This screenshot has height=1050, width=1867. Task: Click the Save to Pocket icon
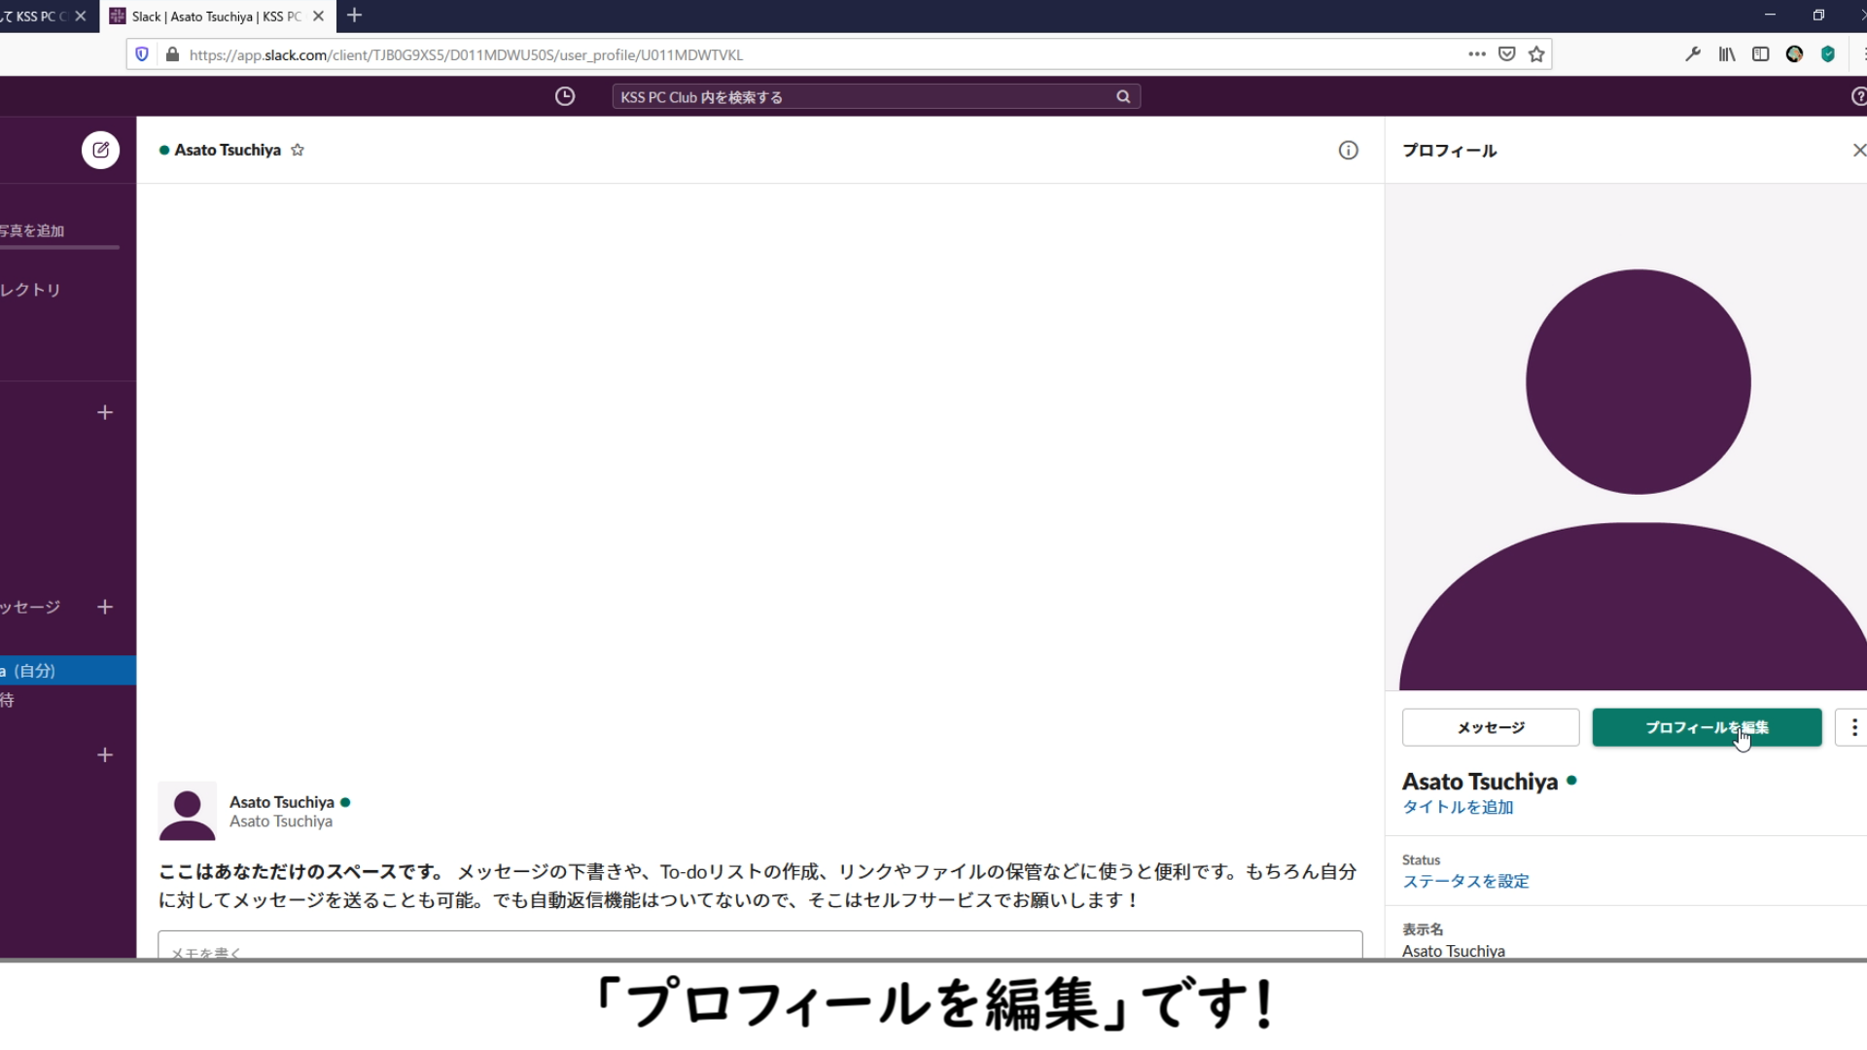click(x=1506, y=54)
